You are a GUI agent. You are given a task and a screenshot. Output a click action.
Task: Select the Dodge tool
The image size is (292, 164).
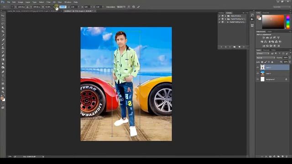click(3, 67)
